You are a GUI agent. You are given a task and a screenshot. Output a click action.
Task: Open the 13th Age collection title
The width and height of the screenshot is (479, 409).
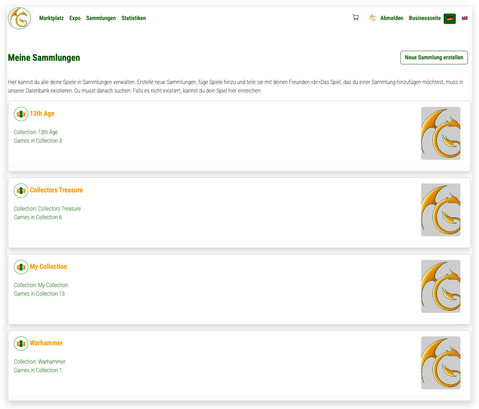pyautogui.click(x=42, y=114)
